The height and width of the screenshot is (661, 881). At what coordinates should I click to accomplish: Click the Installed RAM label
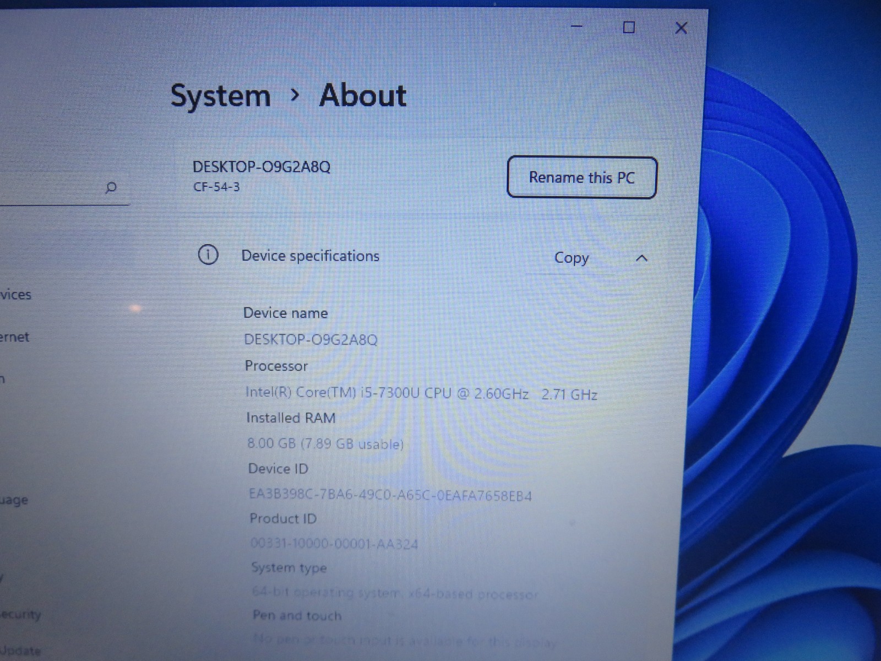click(x=291, y=418)
